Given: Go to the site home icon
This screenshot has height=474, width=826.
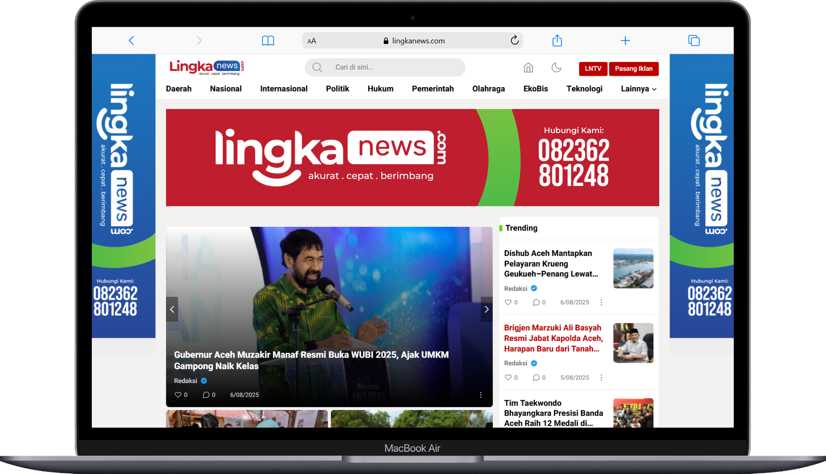Looking at the screenshot, I should coord(528,68).
